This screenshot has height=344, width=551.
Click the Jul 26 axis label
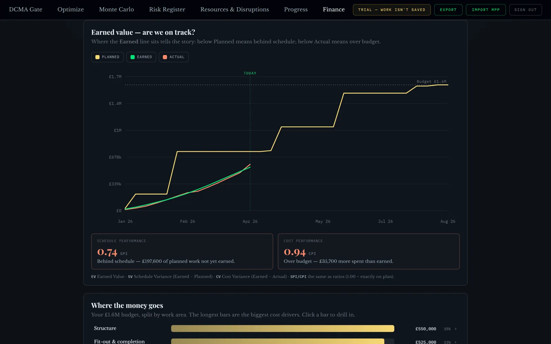(x=385, y=222)
